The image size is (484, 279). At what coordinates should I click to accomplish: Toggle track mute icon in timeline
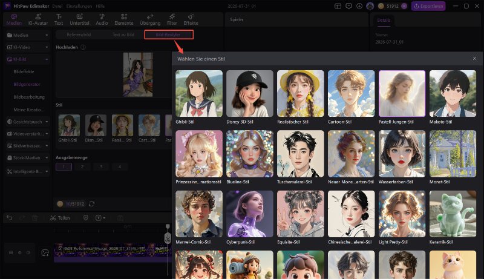[28, 252]
